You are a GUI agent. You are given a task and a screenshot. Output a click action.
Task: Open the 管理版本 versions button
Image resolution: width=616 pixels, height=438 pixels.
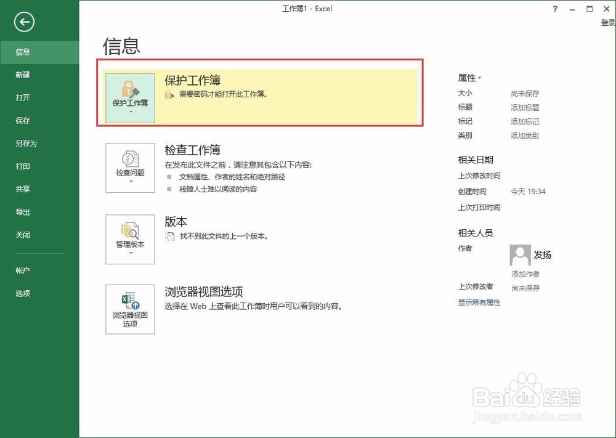130,239
